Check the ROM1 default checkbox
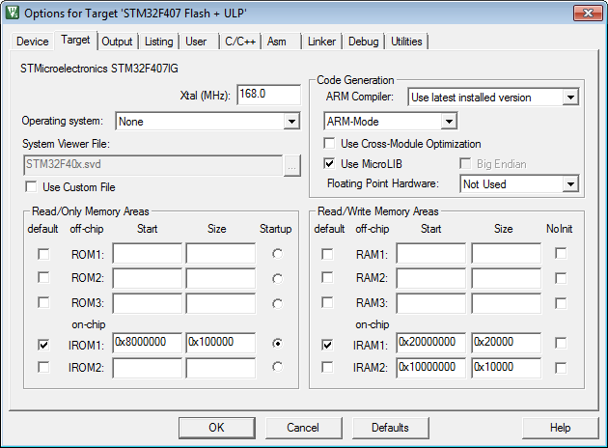 43,254
